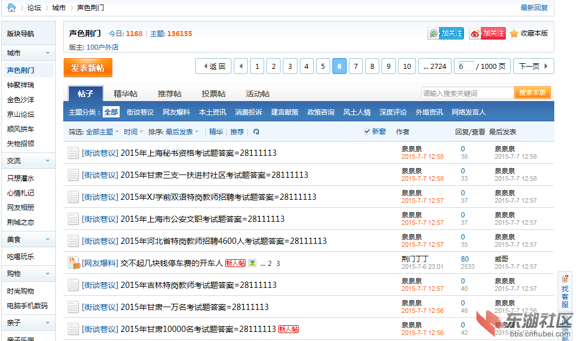This screenshot has height=341, width=578.
Task: Open thread icon for 甘肃10000名 post
Action: point(73,329)
